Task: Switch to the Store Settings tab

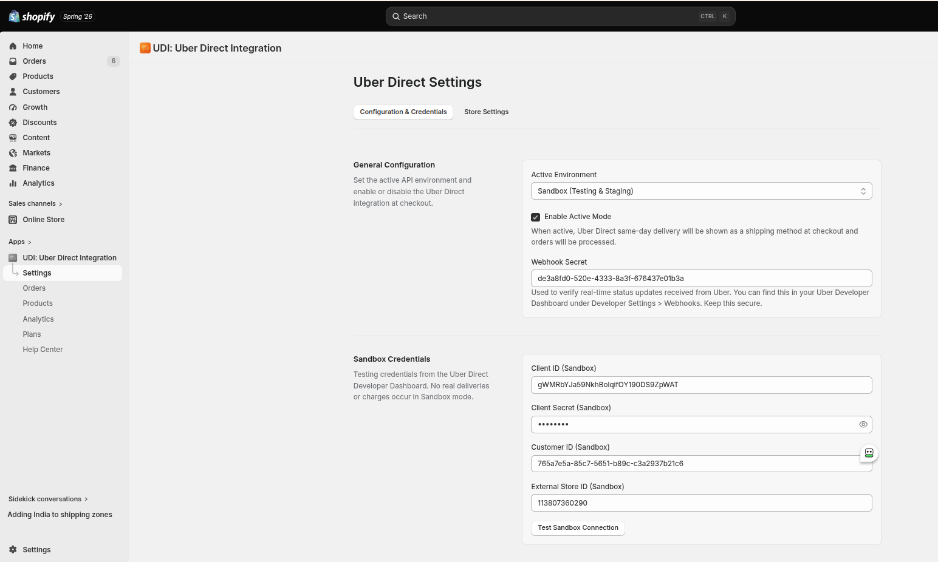Action: coord(486,112)
